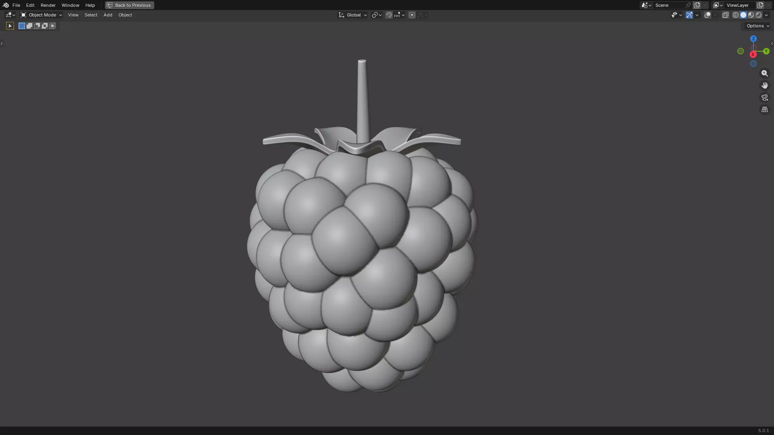The image size is (774, 435).
Task: Open the Global transform orientation dropdown
Action: tap(353, 15)
